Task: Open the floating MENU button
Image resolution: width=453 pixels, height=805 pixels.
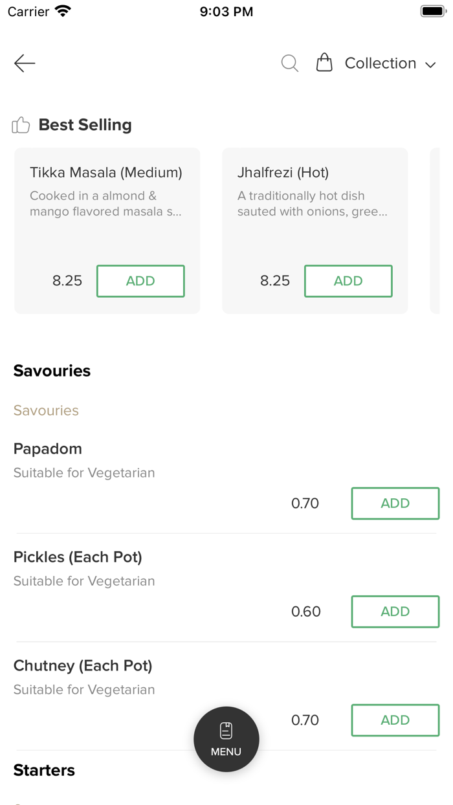Action: click(x=226, y=739)
